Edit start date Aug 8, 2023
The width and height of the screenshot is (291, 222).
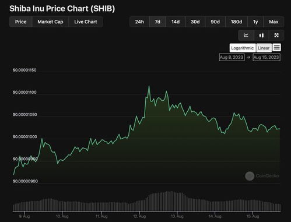point(232,57)
